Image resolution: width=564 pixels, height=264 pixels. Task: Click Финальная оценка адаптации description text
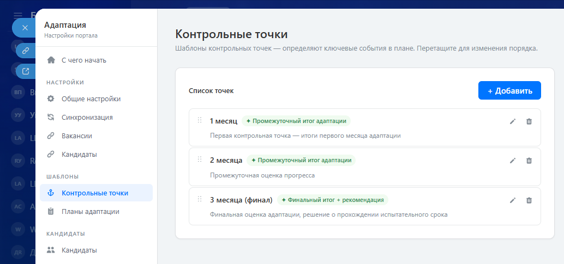[x=329, y=215]
